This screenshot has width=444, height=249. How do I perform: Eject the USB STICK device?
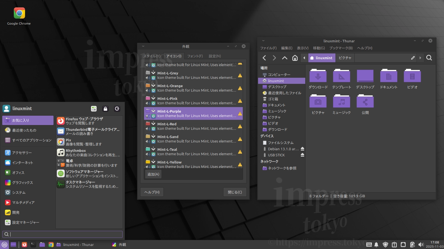[302, 155]
